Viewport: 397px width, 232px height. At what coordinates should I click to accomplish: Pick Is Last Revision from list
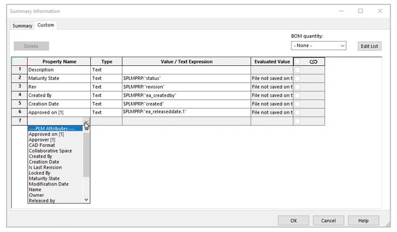pyautogui.click(x=45, y=168)
